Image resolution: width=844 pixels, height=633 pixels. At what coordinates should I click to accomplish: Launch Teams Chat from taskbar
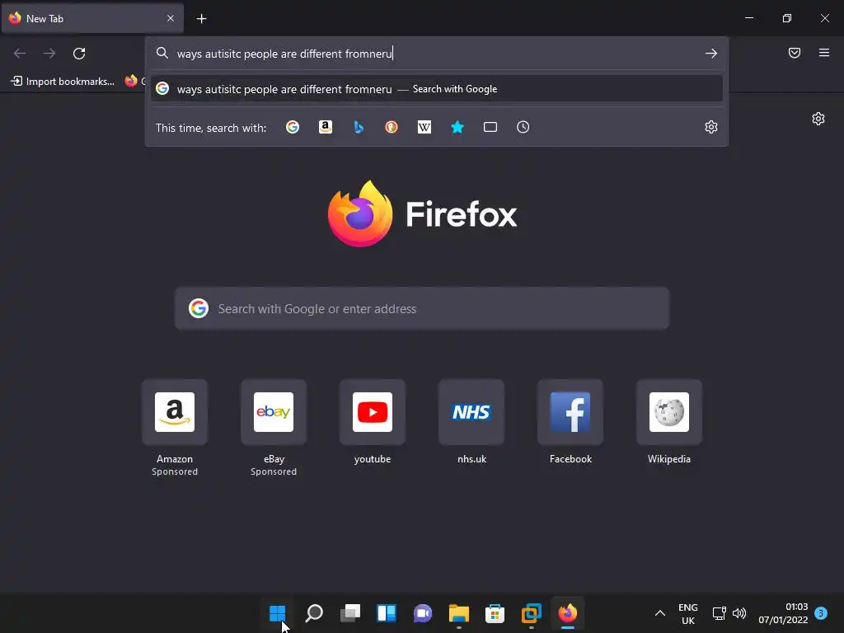423,613
